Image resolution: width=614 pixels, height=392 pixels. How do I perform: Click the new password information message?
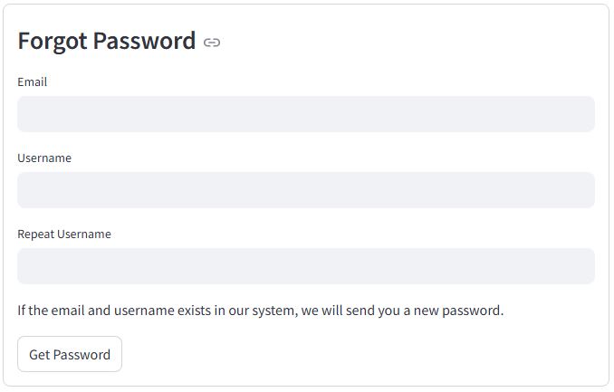pyautogui.click(x=261, y=311)
